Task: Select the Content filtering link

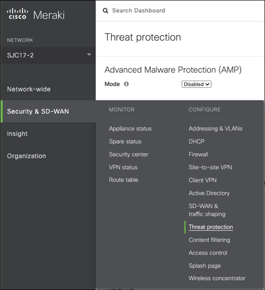Action: coord(209,240)
